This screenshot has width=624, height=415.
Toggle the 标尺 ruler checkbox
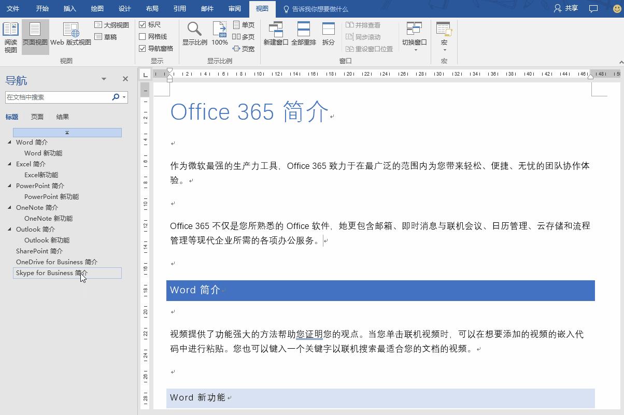143,24
